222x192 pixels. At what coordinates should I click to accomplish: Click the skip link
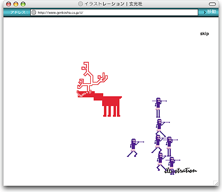click(x=204, y=34)
